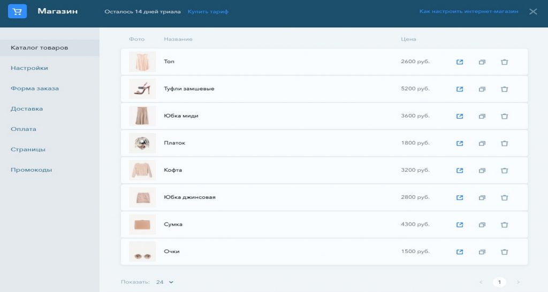The height and width of the screenshot is (292, 548).
Task: Switch to the Доставка sidebar section
Action: tap(27, 109)
